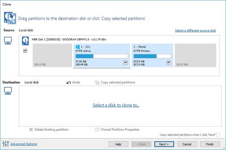
Task: Click the Undo arrow icon
Action: 69,82
